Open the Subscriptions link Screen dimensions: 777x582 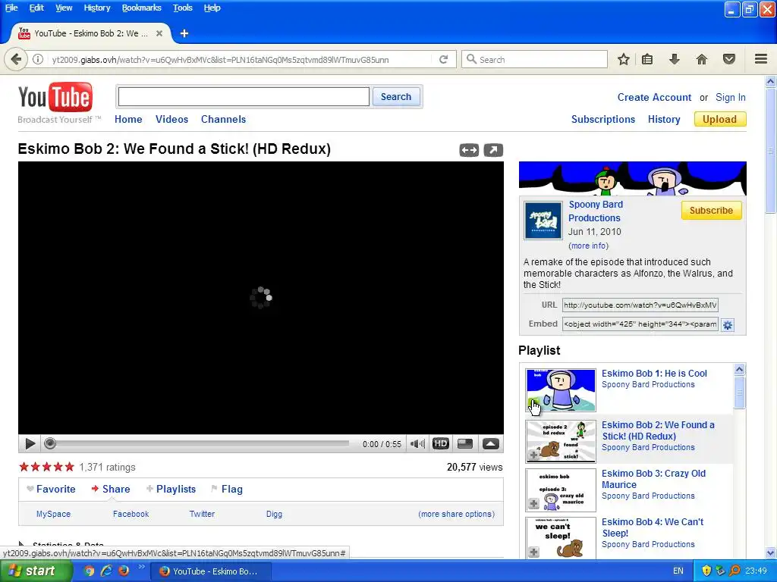(x=602, y=119)
